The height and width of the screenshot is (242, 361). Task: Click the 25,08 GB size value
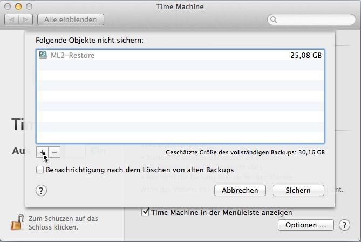(x=306, y=55)
